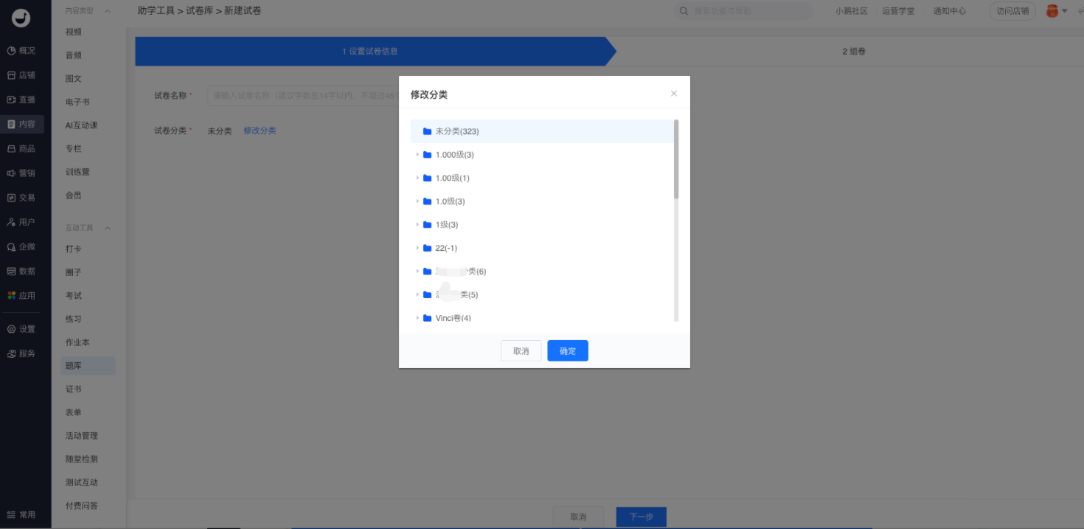Click the 下一步 button
The width and height of the screenshot is (1084, 529).
point(642,517)
